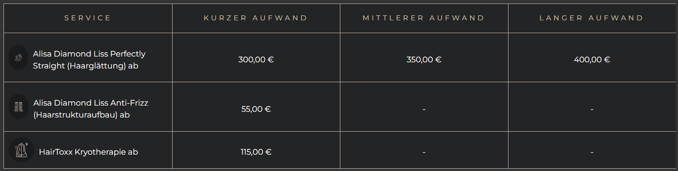Click the 300,00 € price
The width and height of the screenshot is (678, 171).
256,60
